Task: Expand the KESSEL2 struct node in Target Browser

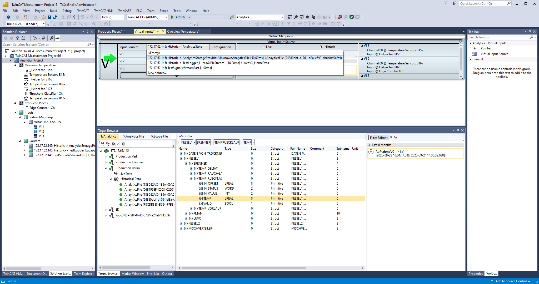Action: (181, 223)
